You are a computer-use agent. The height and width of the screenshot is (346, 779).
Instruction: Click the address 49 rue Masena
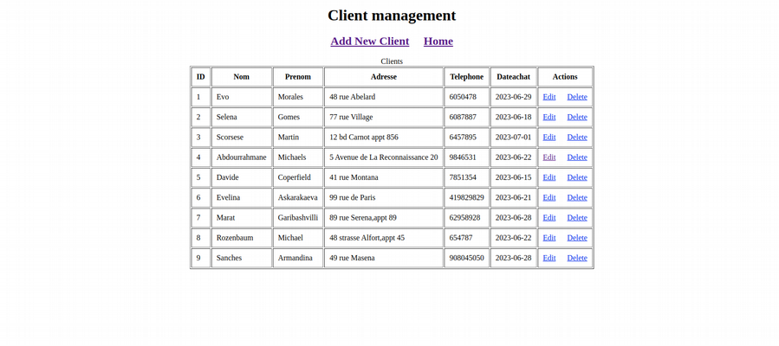384,258
